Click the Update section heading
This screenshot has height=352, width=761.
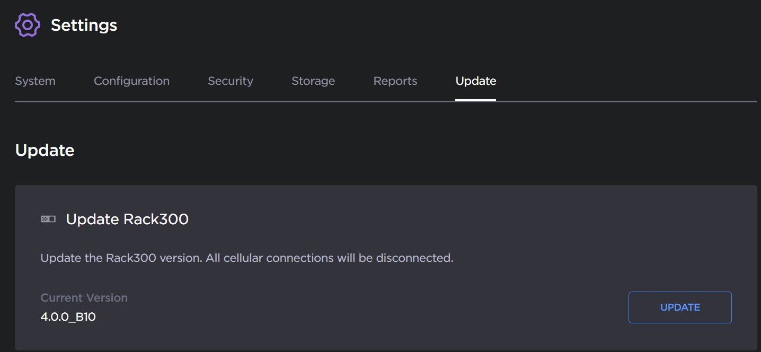tap(45, 150)
